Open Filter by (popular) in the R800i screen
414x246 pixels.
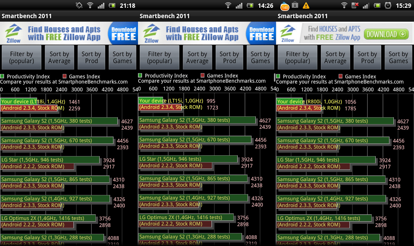(x=298, y=57)
